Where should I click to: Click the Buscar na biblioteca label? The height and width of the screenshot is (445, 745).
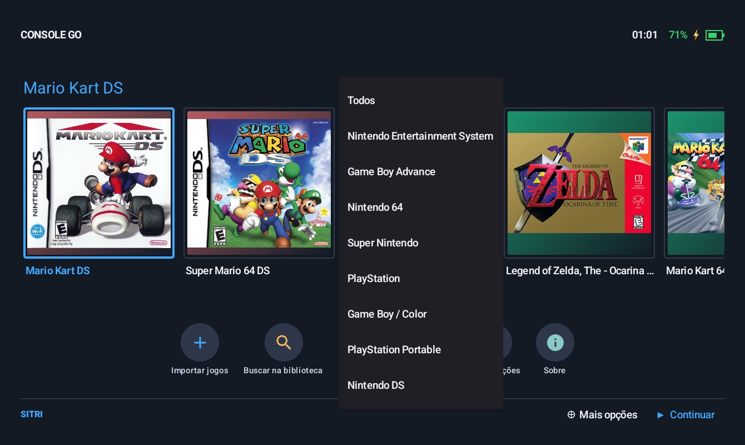283,370
